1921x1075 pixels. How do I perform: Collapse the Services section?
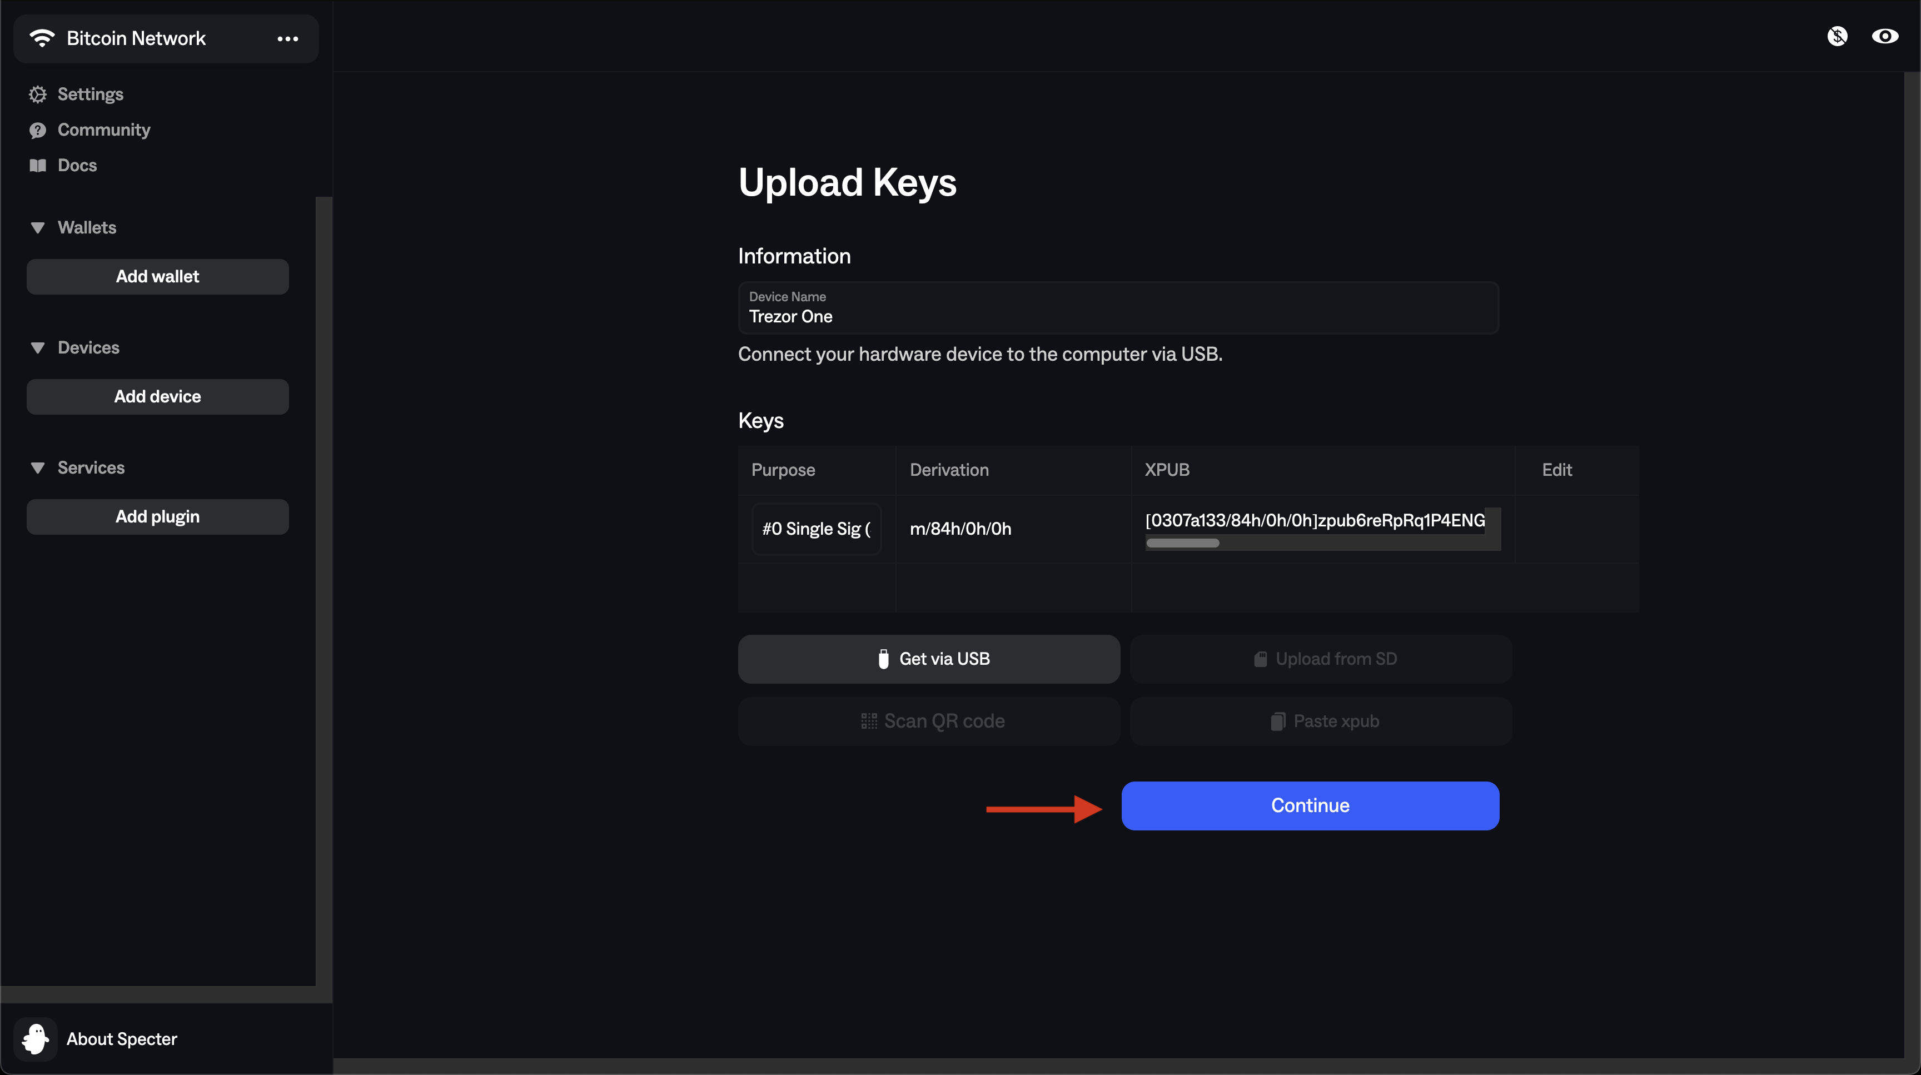pos(38,468)
